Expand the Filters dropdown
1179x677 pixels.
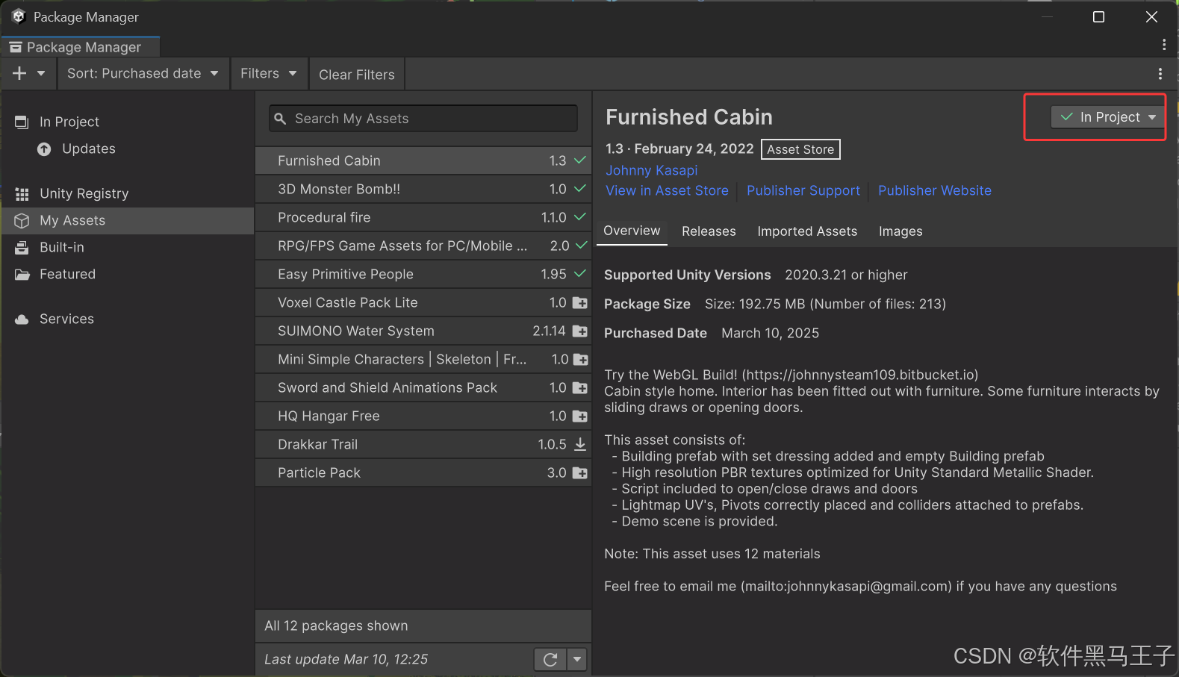pos(269,73)
